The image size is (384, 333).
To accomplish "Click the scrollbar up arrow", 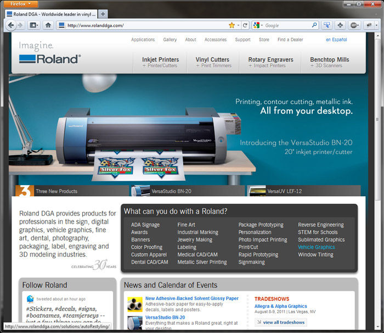I will pos(377,36).
